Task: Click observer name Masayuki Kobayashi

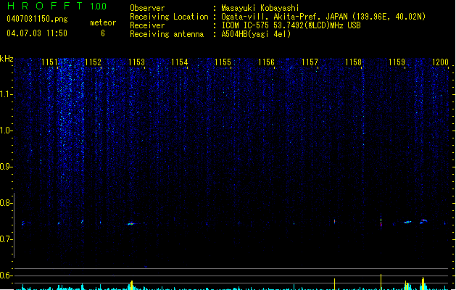Action: tap(260, 8)
